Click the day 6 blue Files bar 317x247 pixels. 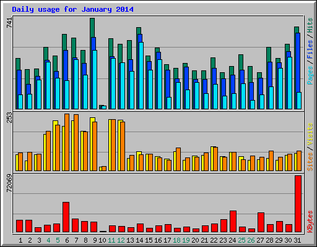[66, 65]
